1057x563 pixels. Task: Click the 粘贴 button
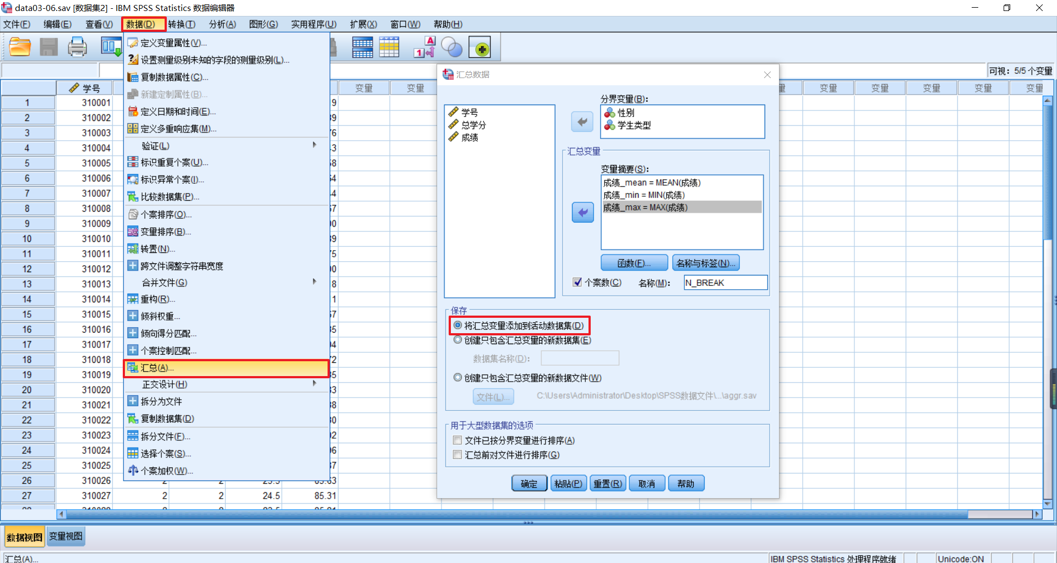[568, 484]
